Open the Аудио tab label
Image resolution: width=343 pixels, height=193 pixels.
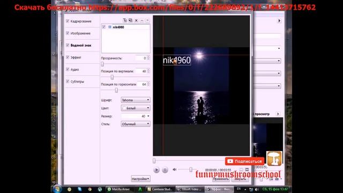pyautogui.click(x=74, y=69)
